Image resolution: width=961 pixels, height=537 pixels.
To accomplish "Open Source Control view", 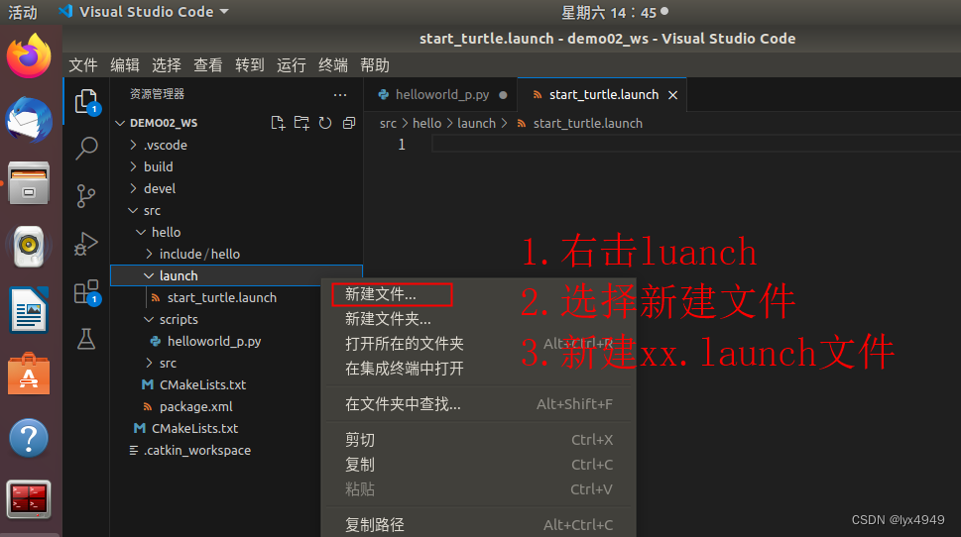I will pyautogui.click(x=86, y=196).
